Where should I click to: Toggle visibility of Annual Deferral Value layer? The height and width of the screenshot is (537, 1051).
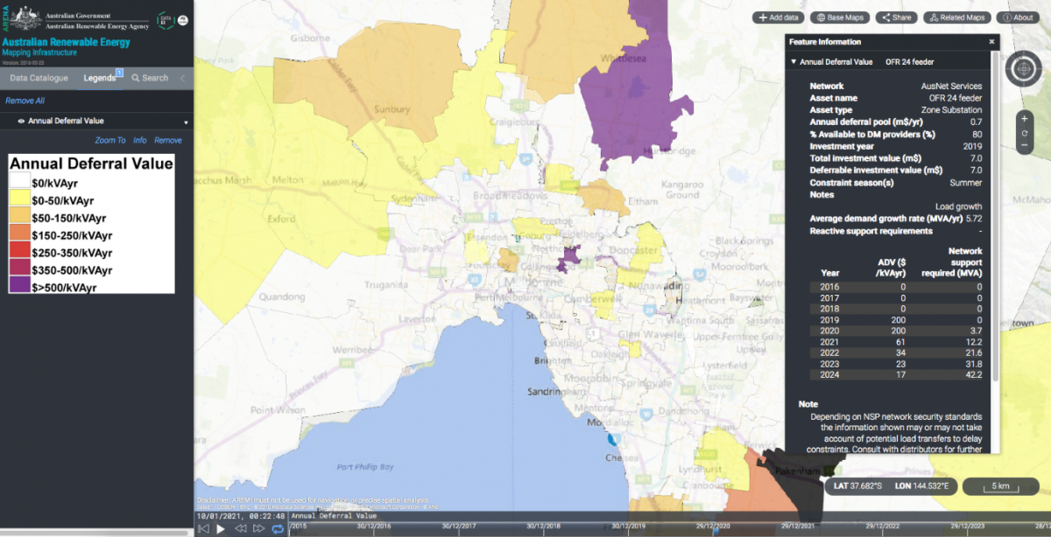tap(21, 121)
